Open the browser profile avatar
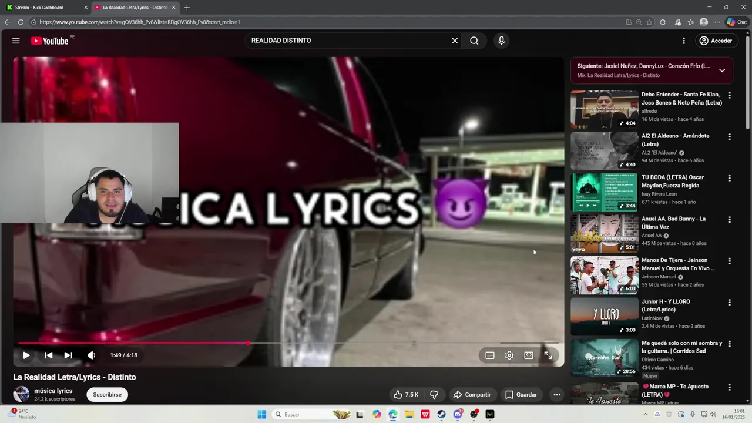This screenshot has height=423, width=752. pyautogui.click(x=704, y=22)
